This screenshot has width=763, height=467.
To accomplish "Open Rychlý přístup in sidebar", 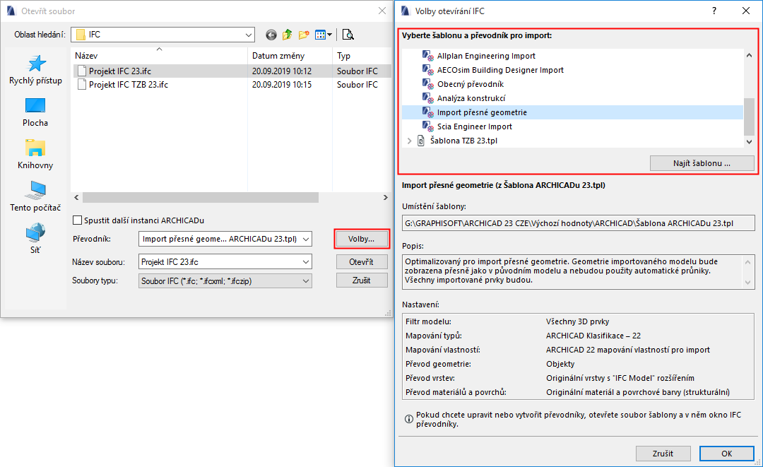I will [35, 71].
